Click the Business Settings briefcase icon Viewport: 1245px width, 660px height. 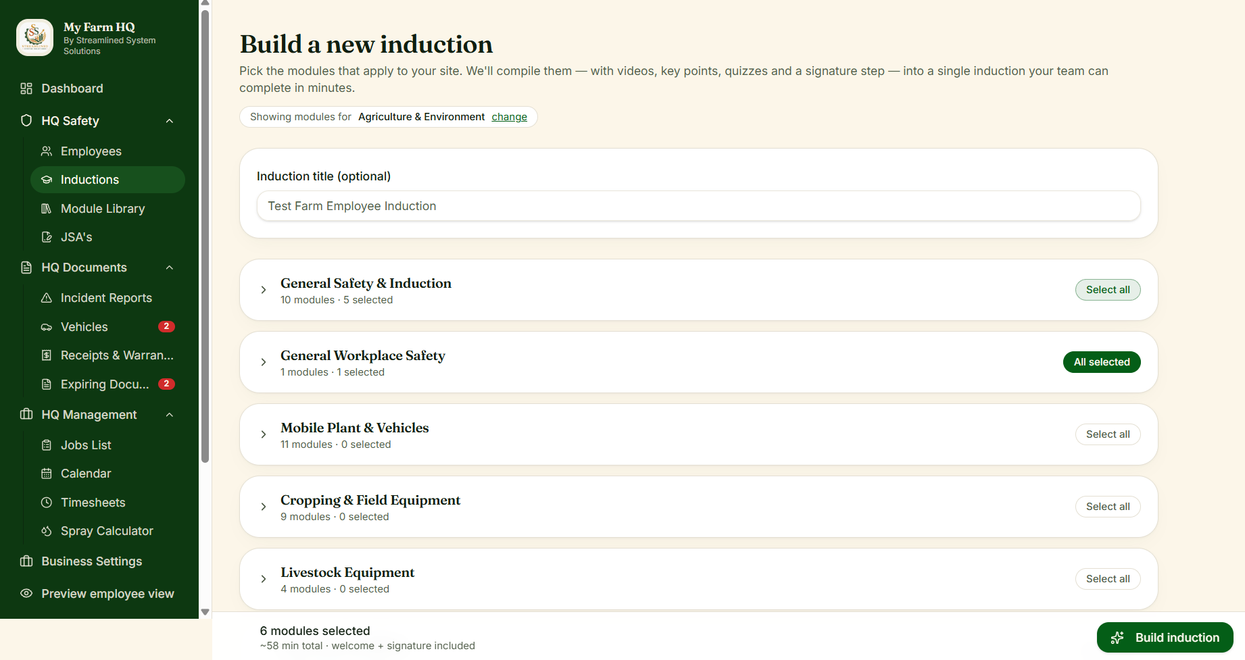26,561
